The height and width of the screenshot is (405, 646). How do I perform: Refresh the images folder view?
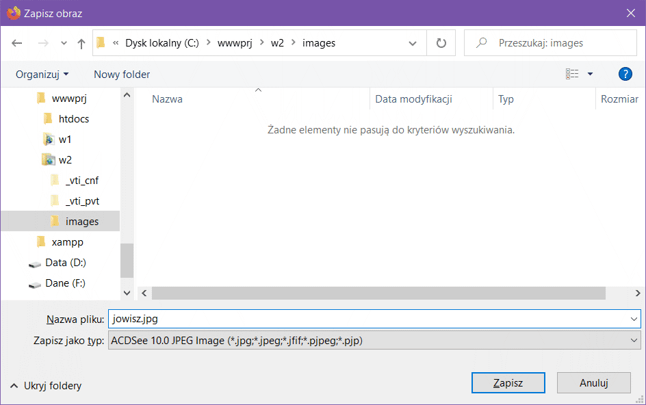(x=441, y=43)
